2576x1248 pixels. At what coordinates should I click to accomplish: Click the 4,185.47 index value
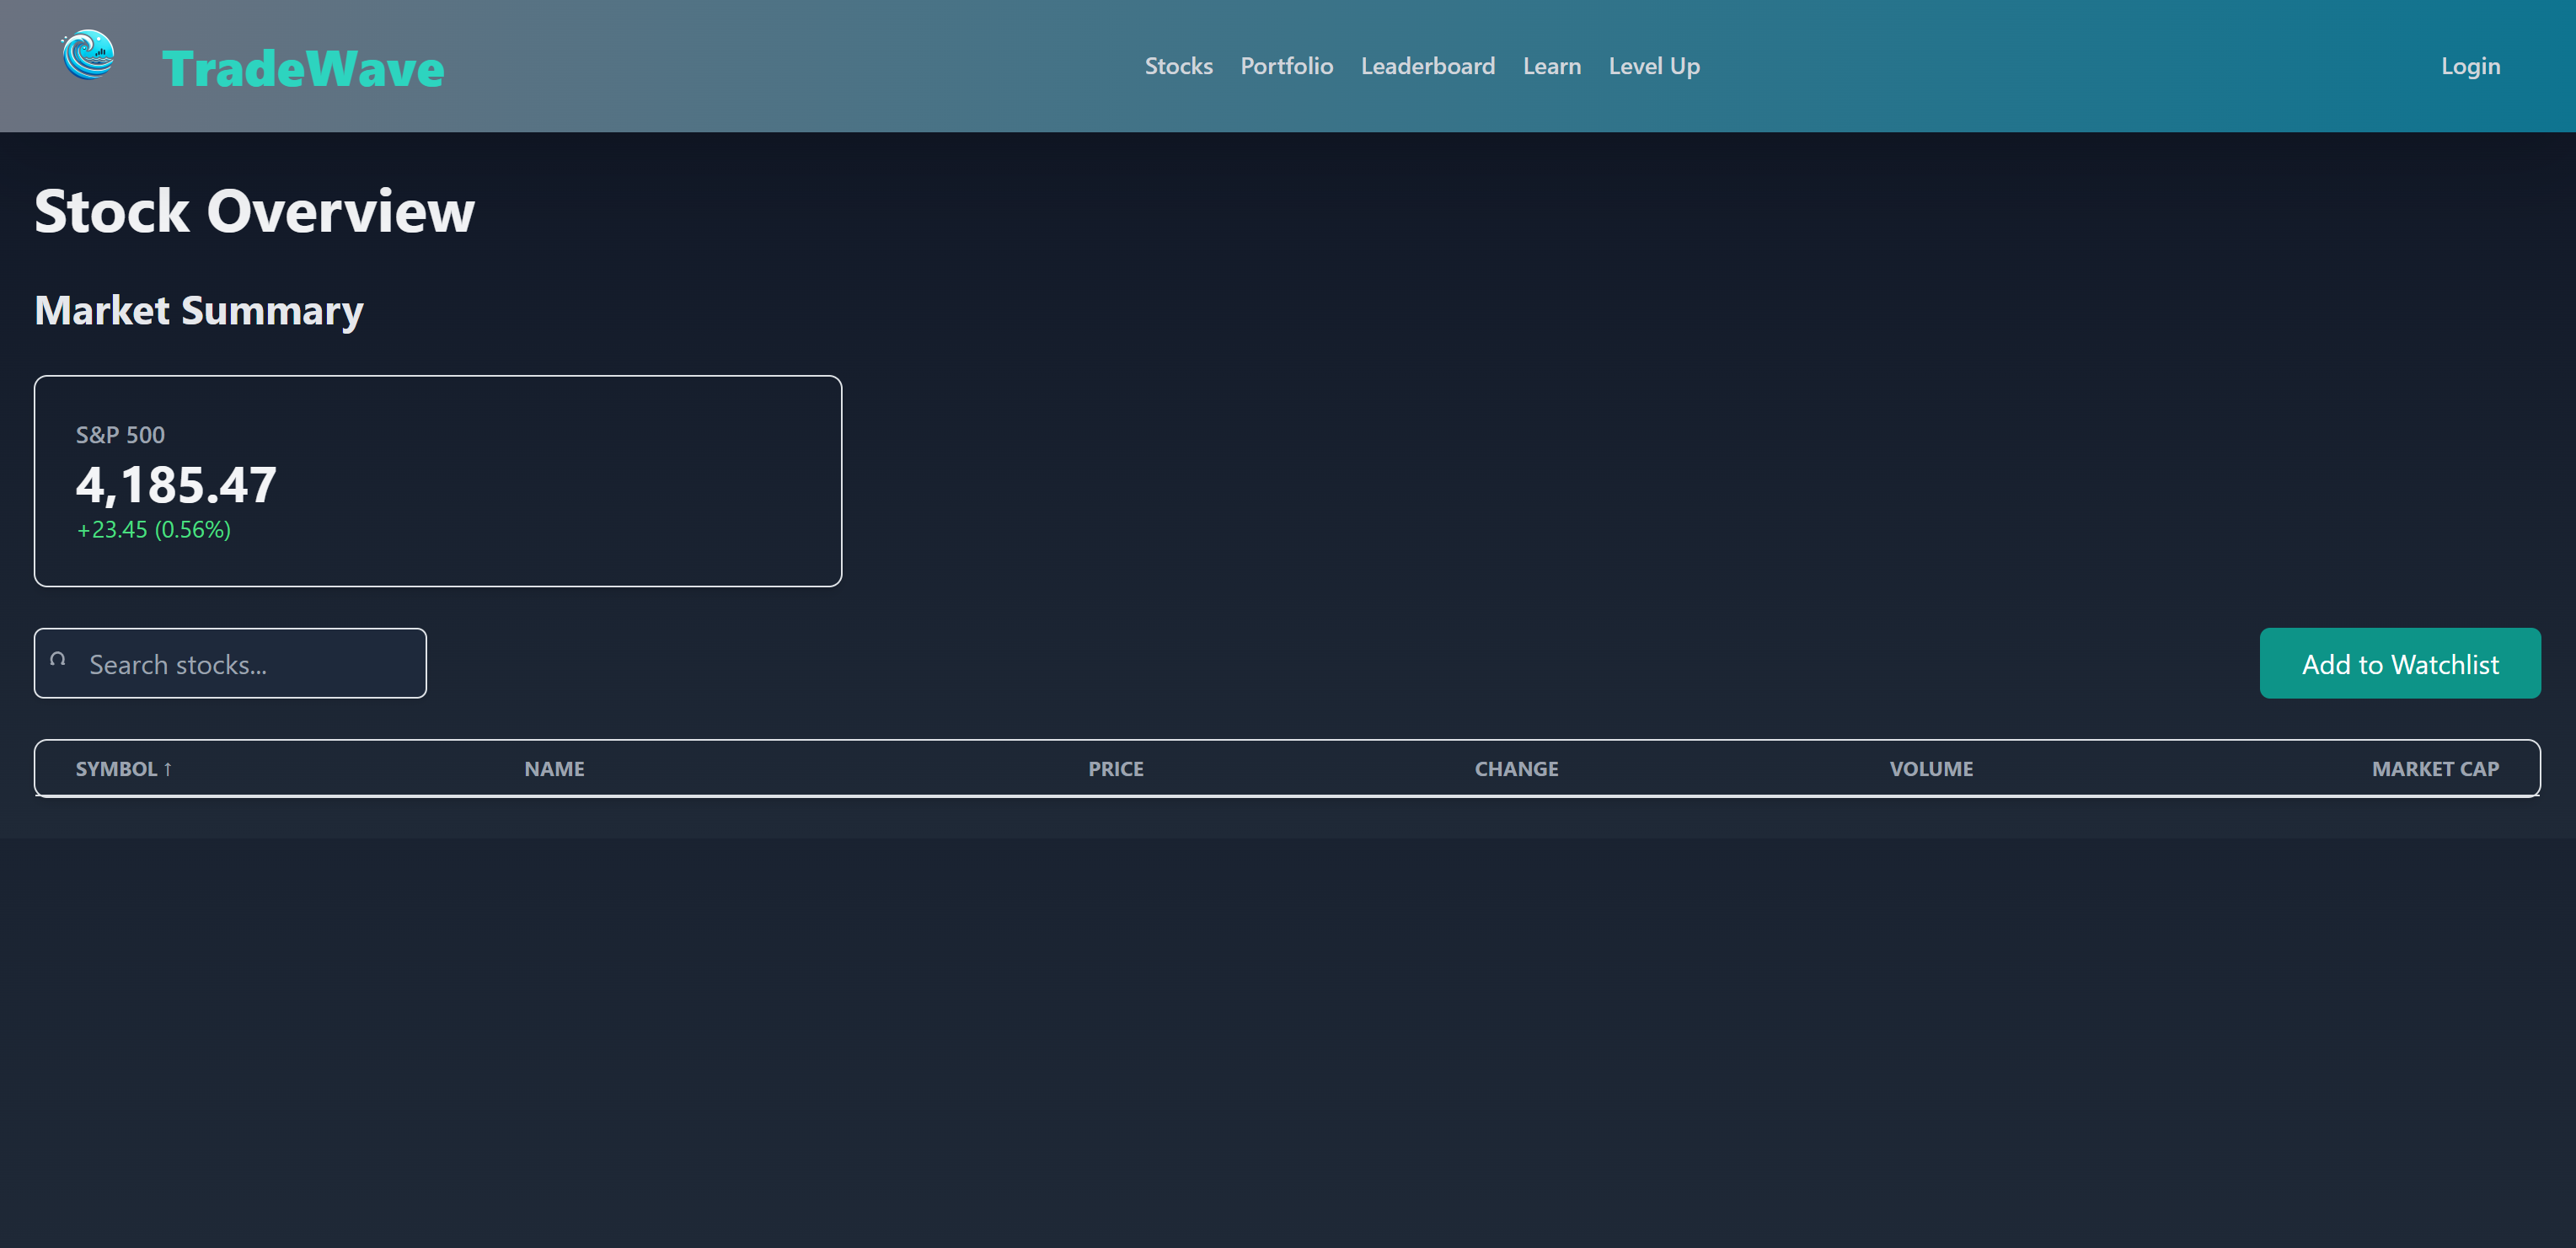[176, 485]
